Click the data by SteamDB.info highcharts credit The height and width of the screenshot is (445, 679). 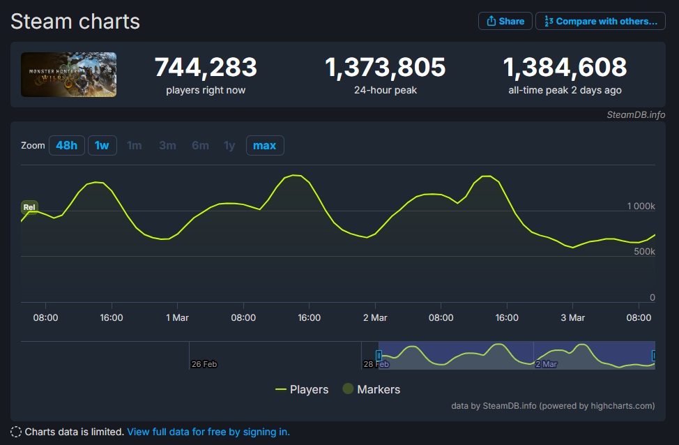pos(553,405)
